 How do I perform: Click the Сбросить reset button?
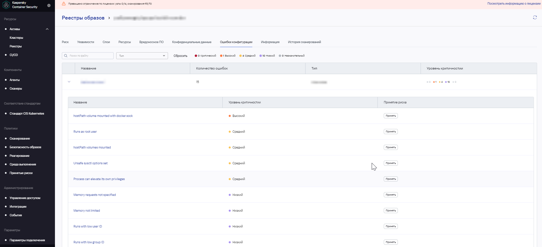pos(180,56)
